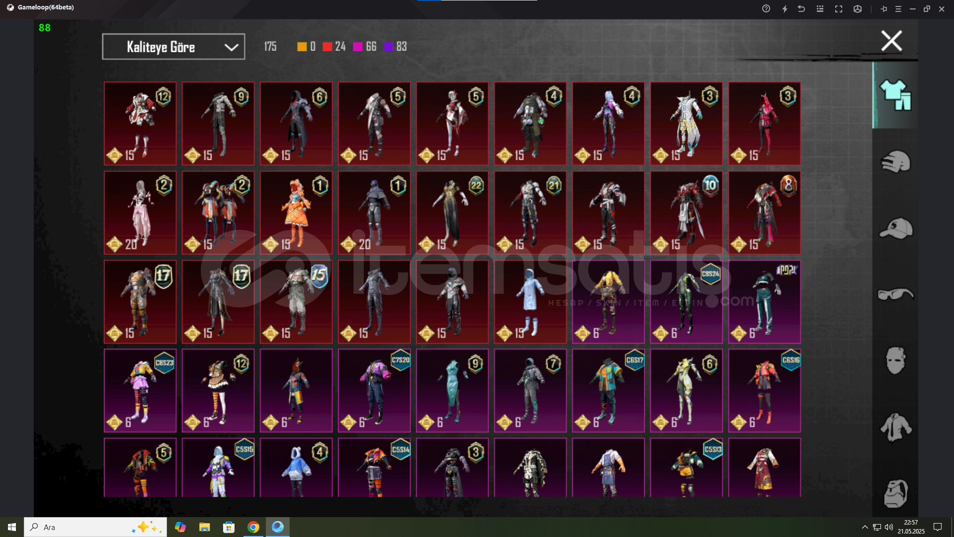This screenshot has width=954, height=537.
Task: Select the dark hooded outfit with badge 6
Action: coord(296,123)
